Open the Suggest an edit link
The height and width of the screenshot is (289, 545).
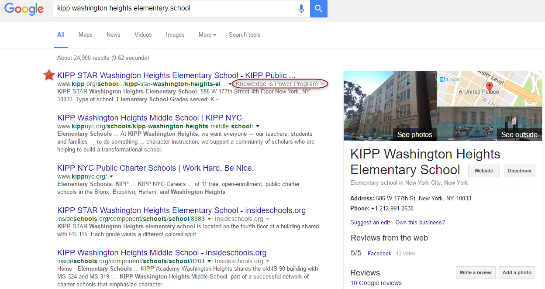click(370, 222)
